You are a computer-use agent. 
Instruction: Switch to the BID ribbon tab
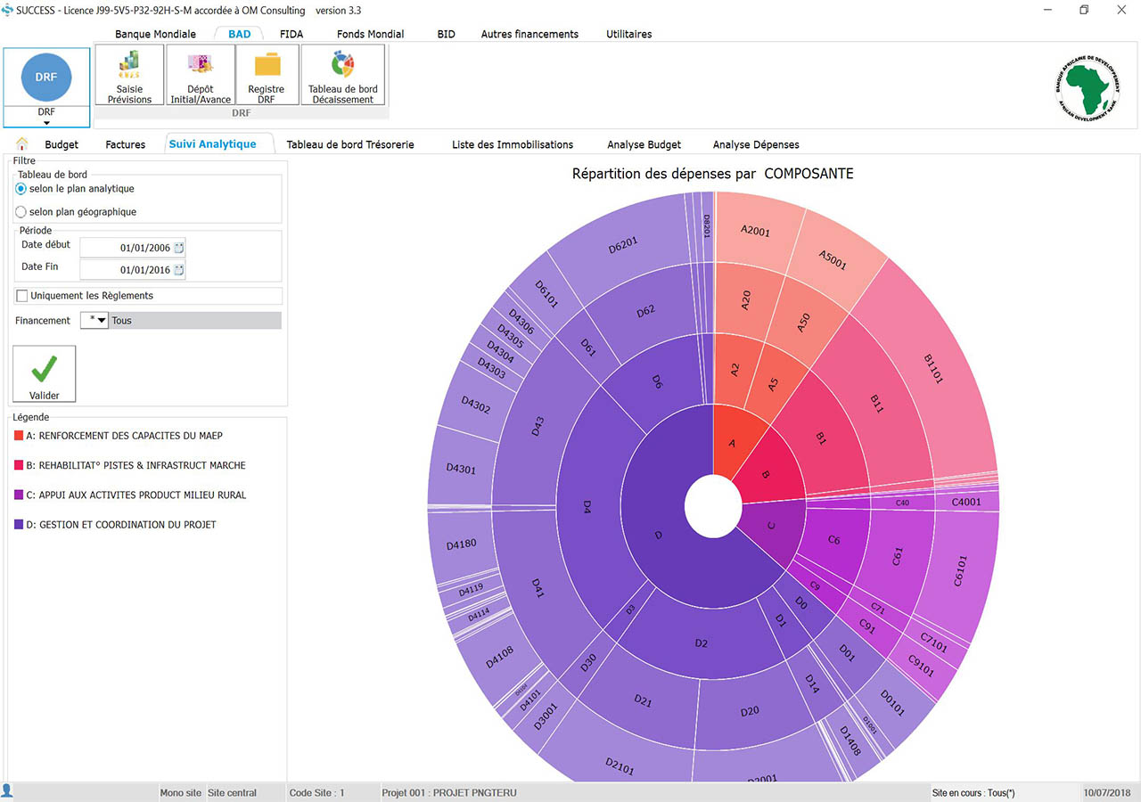point(446,34)
